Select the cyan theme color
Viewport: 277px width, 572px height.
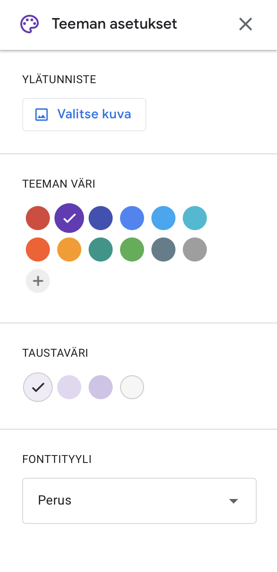[x=195, y=218]
